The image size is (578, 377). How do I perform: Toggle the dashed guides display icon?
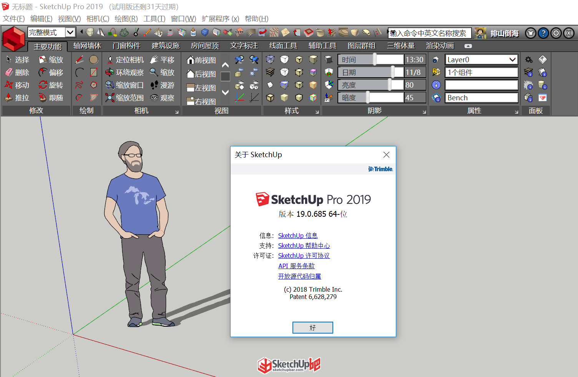pyautogui.click(x=254, y=98)
